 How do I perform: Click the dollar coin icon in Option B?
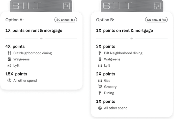[100, 108]
